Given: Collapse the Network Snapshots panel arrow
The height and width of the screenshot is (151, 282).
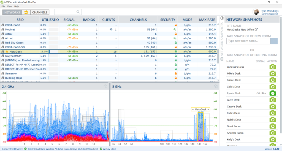Looking at the screenshot, I should pyautogui.click(x=222, y=18).
